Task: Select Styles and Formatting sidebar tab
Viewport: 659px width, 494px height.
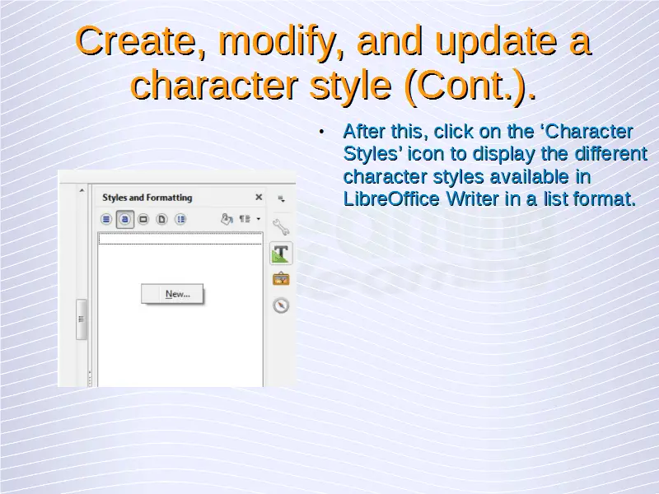Action: (x=281, y=253)
